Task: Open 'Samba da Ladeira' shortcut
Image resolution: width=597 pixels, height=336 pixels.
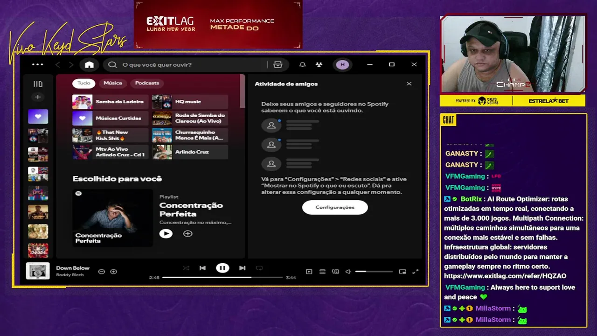Action: (110, 102)
